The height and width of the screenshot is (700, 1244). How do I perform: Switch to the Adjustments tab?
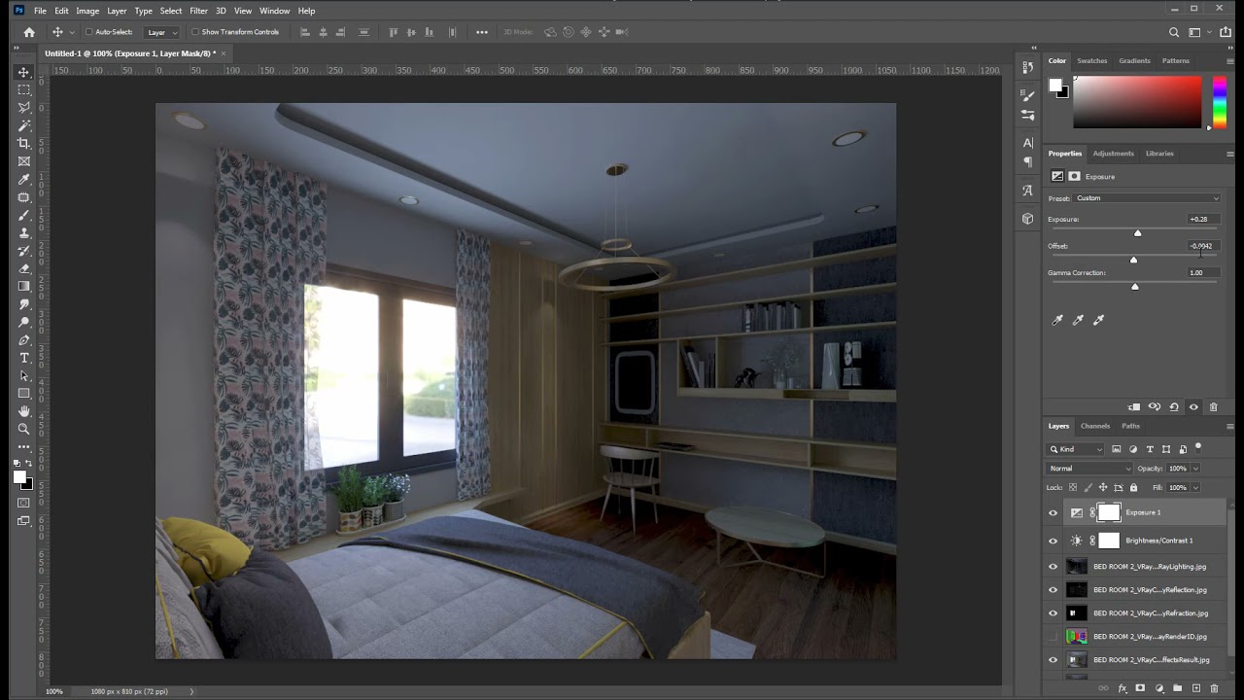point(1113,154)
